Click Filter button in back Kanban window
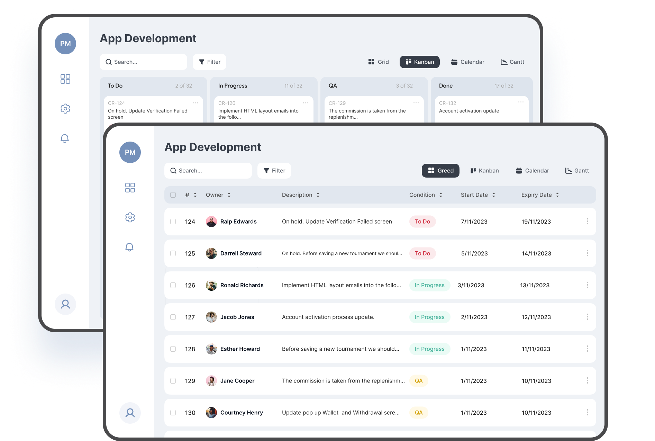The width and height of the screenshot is (655, 441). 209,62
